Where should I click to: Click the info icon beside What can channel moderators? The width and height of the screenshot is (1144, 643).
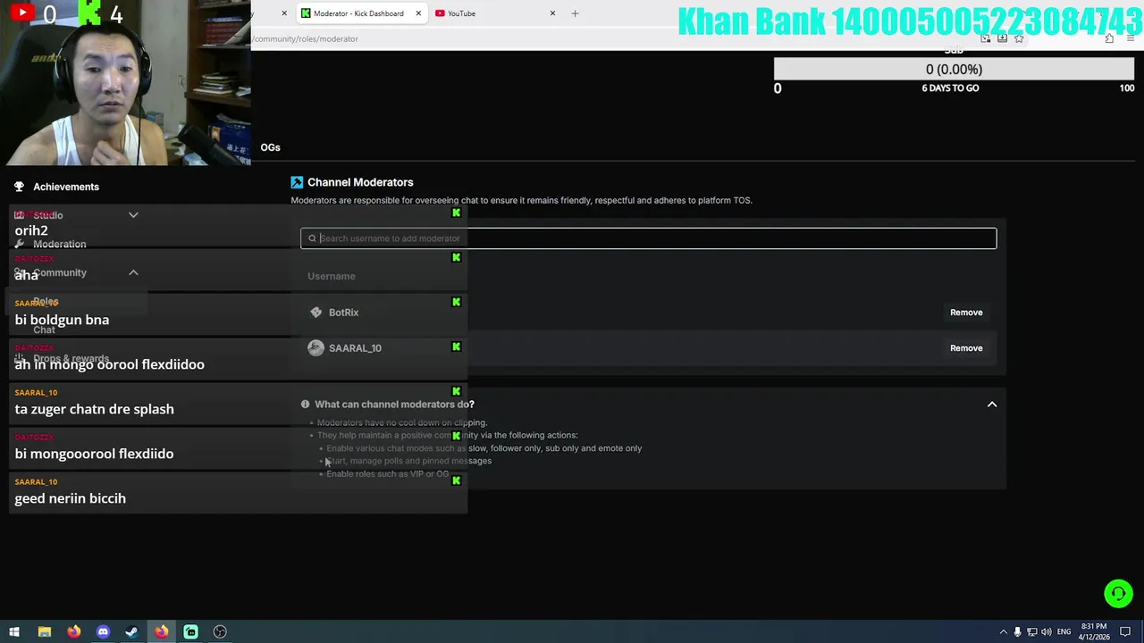[305, 405]
